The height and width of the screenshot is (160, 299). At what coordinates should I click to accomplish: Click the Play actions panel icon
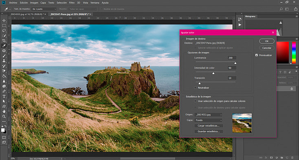(240, 25)
